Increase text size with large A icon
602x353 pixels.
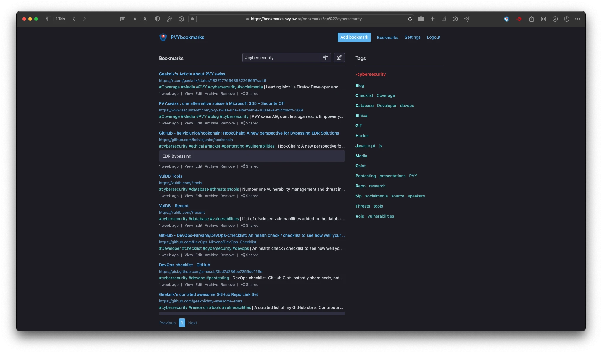point(145,19)
